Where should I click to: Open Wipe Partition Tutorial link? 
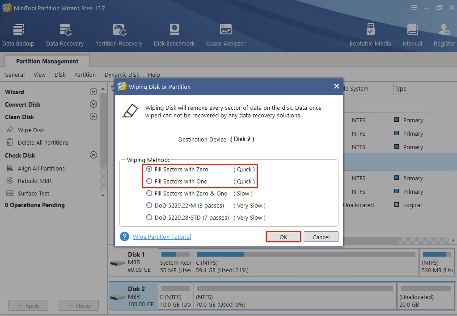162,237
